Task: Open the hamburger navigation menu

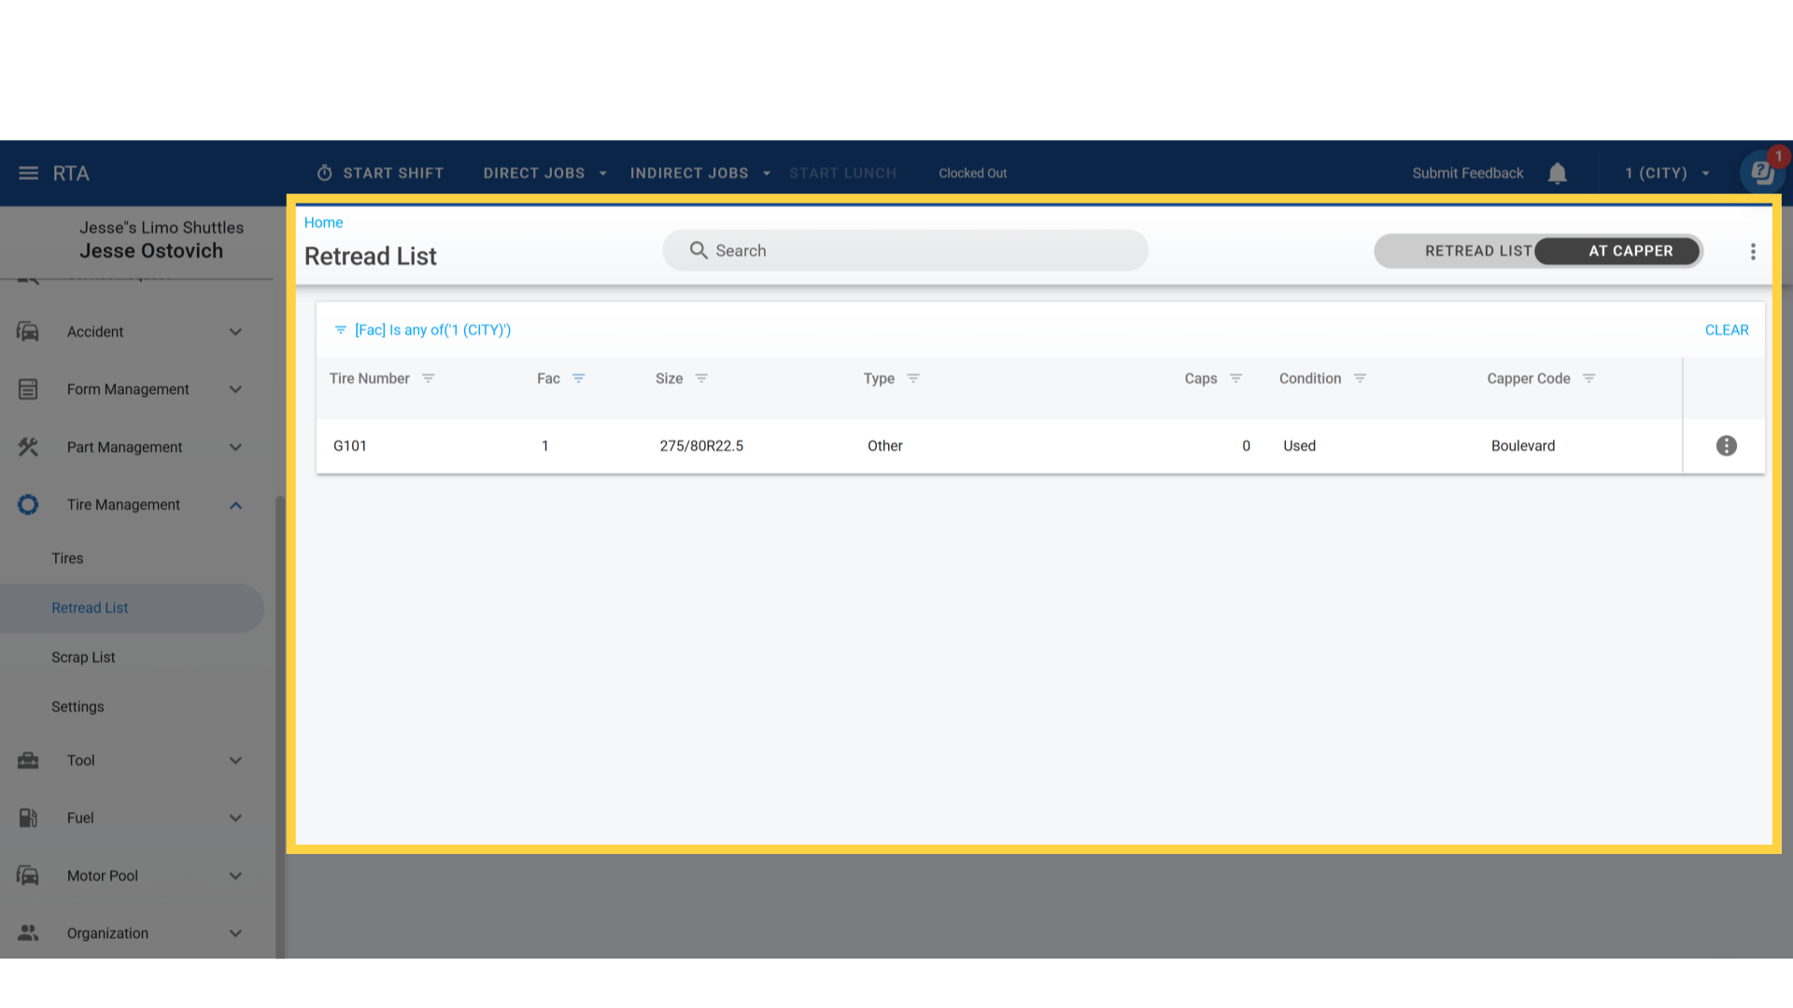Action: click(x=28, y=174)
